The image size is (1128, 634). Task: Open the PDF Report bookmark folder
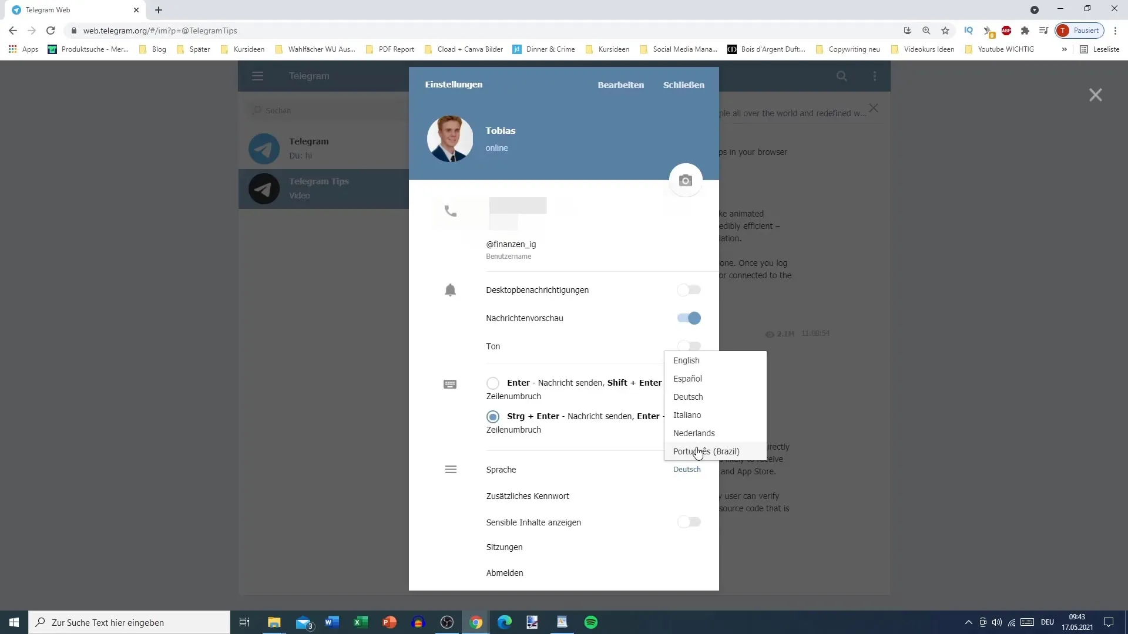(390, 49)
